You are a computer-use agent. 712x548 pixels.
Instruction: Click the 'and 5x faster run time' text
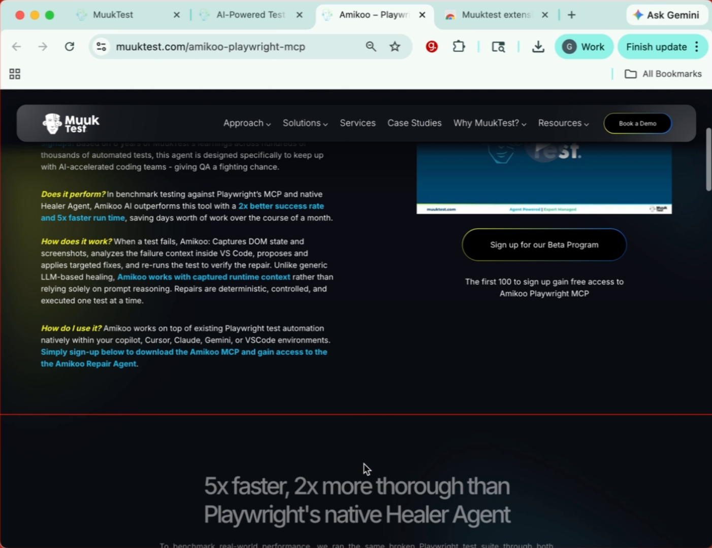pos(83,218)
